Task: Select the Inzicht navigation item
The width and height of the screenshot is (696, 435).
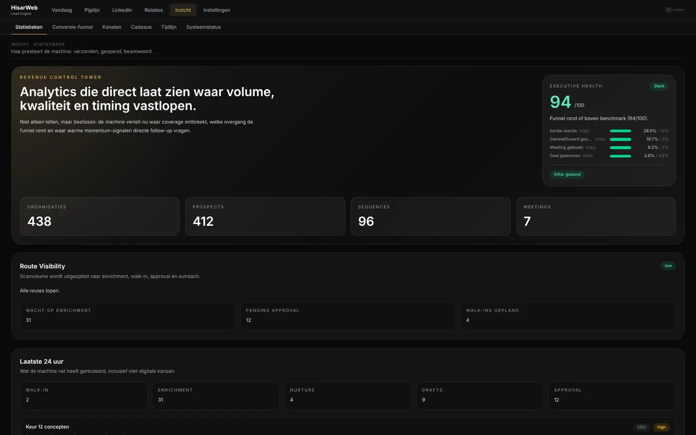Action: point(183,10)
